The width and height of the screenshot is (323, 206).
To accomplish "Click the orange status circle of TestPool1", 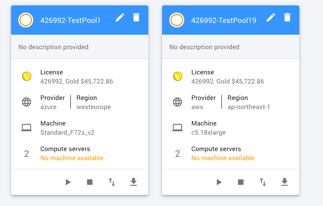I will 26,20.
